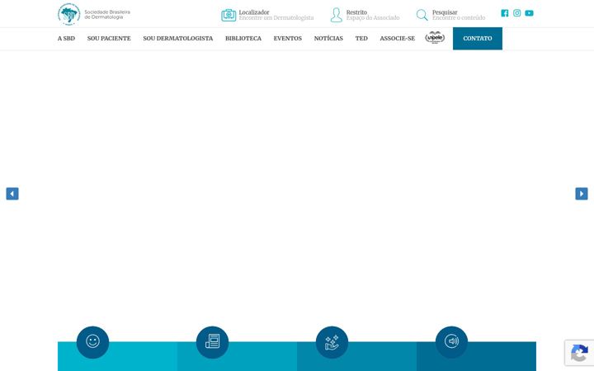Click the smiley face circle icon
This screenshot has width=594, height=371.
click(92, 342)
